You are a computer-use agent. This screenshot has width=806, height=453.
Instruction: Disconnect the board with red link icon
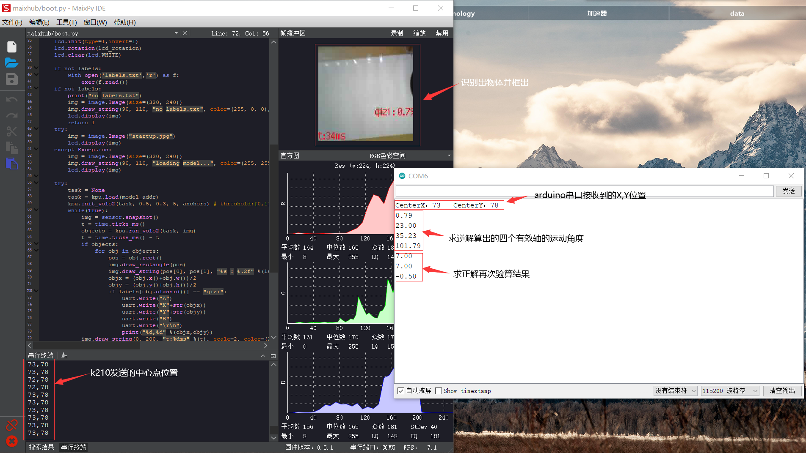tap(11, 425)
